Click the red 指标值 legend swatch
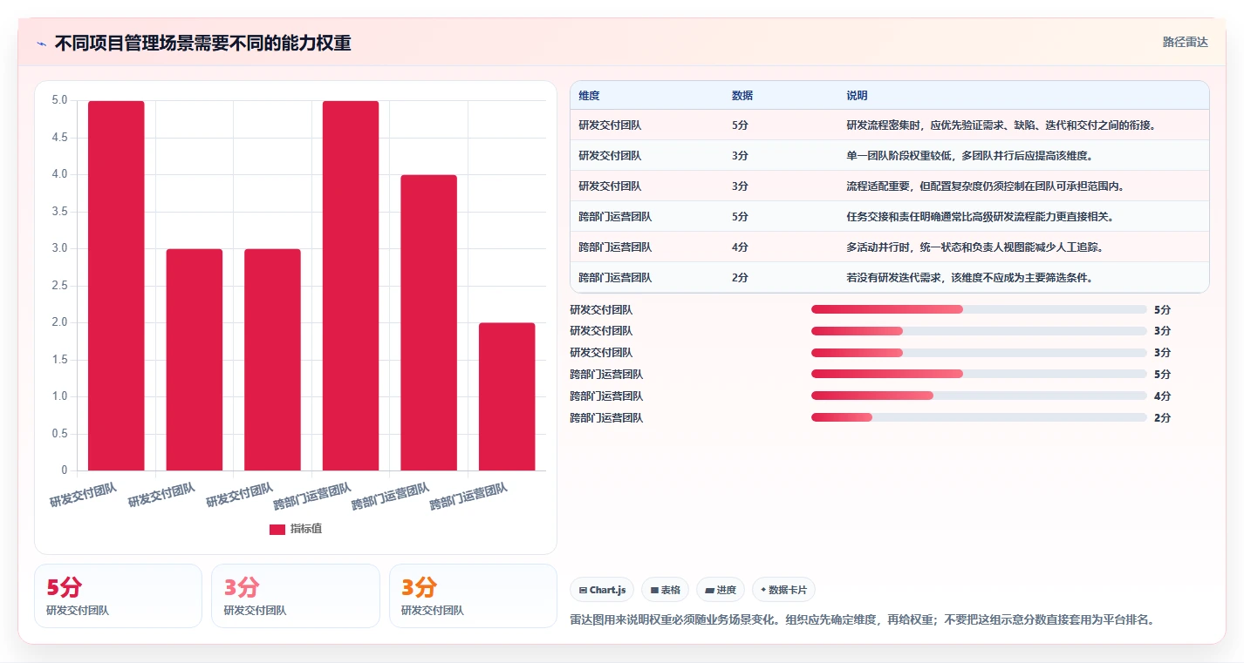 (x=277, y=529)
